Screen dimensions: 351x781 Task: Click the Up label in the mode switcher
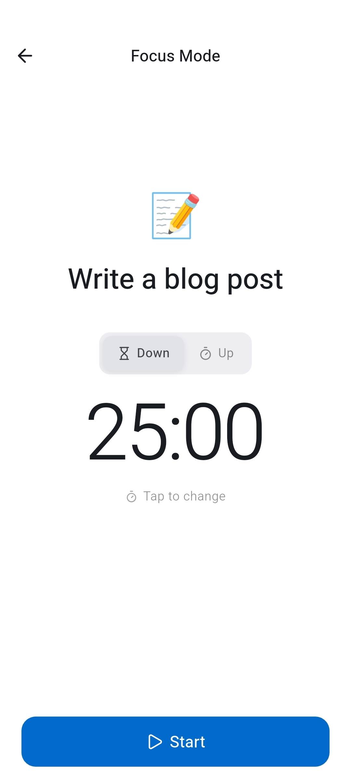226,353
